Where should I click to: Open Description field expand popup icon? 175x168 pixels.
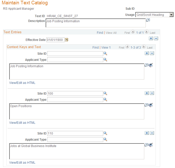[148, 20]
